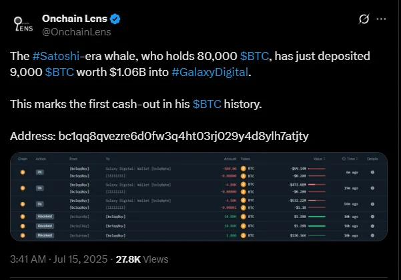The width and height of the screenshot is (401, 280).
Task: Click the Received badge in $120.36K row
Action: point(45,235)
